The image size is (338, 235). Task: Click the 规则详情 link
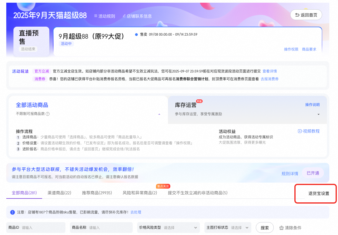(x=290, y=173)
